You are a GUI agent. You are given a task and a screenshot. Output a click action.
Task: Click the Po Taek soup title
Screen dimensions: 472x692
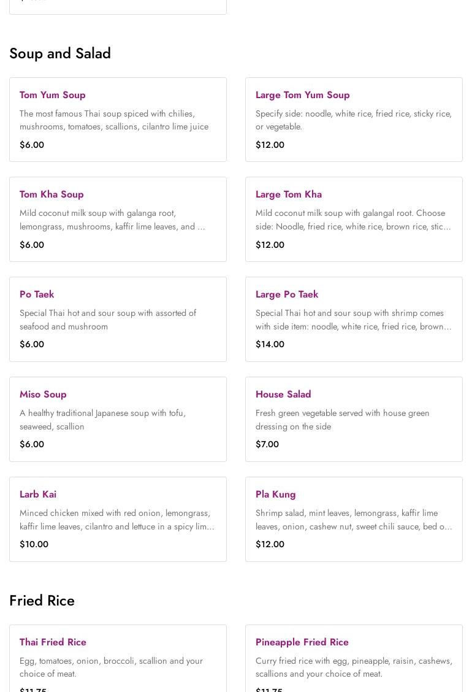37,294
